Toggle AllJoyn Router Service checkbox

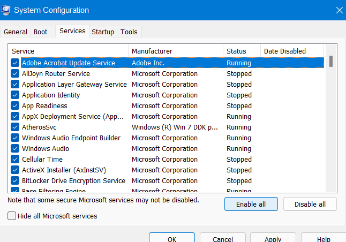tap(15, 74)
